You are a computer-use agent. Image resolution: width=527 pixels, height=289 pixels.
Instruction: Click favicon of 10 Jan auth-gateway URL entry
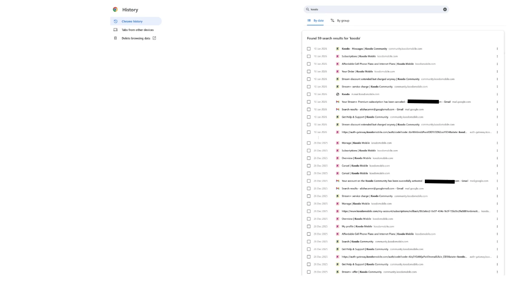tap(338, 132)
